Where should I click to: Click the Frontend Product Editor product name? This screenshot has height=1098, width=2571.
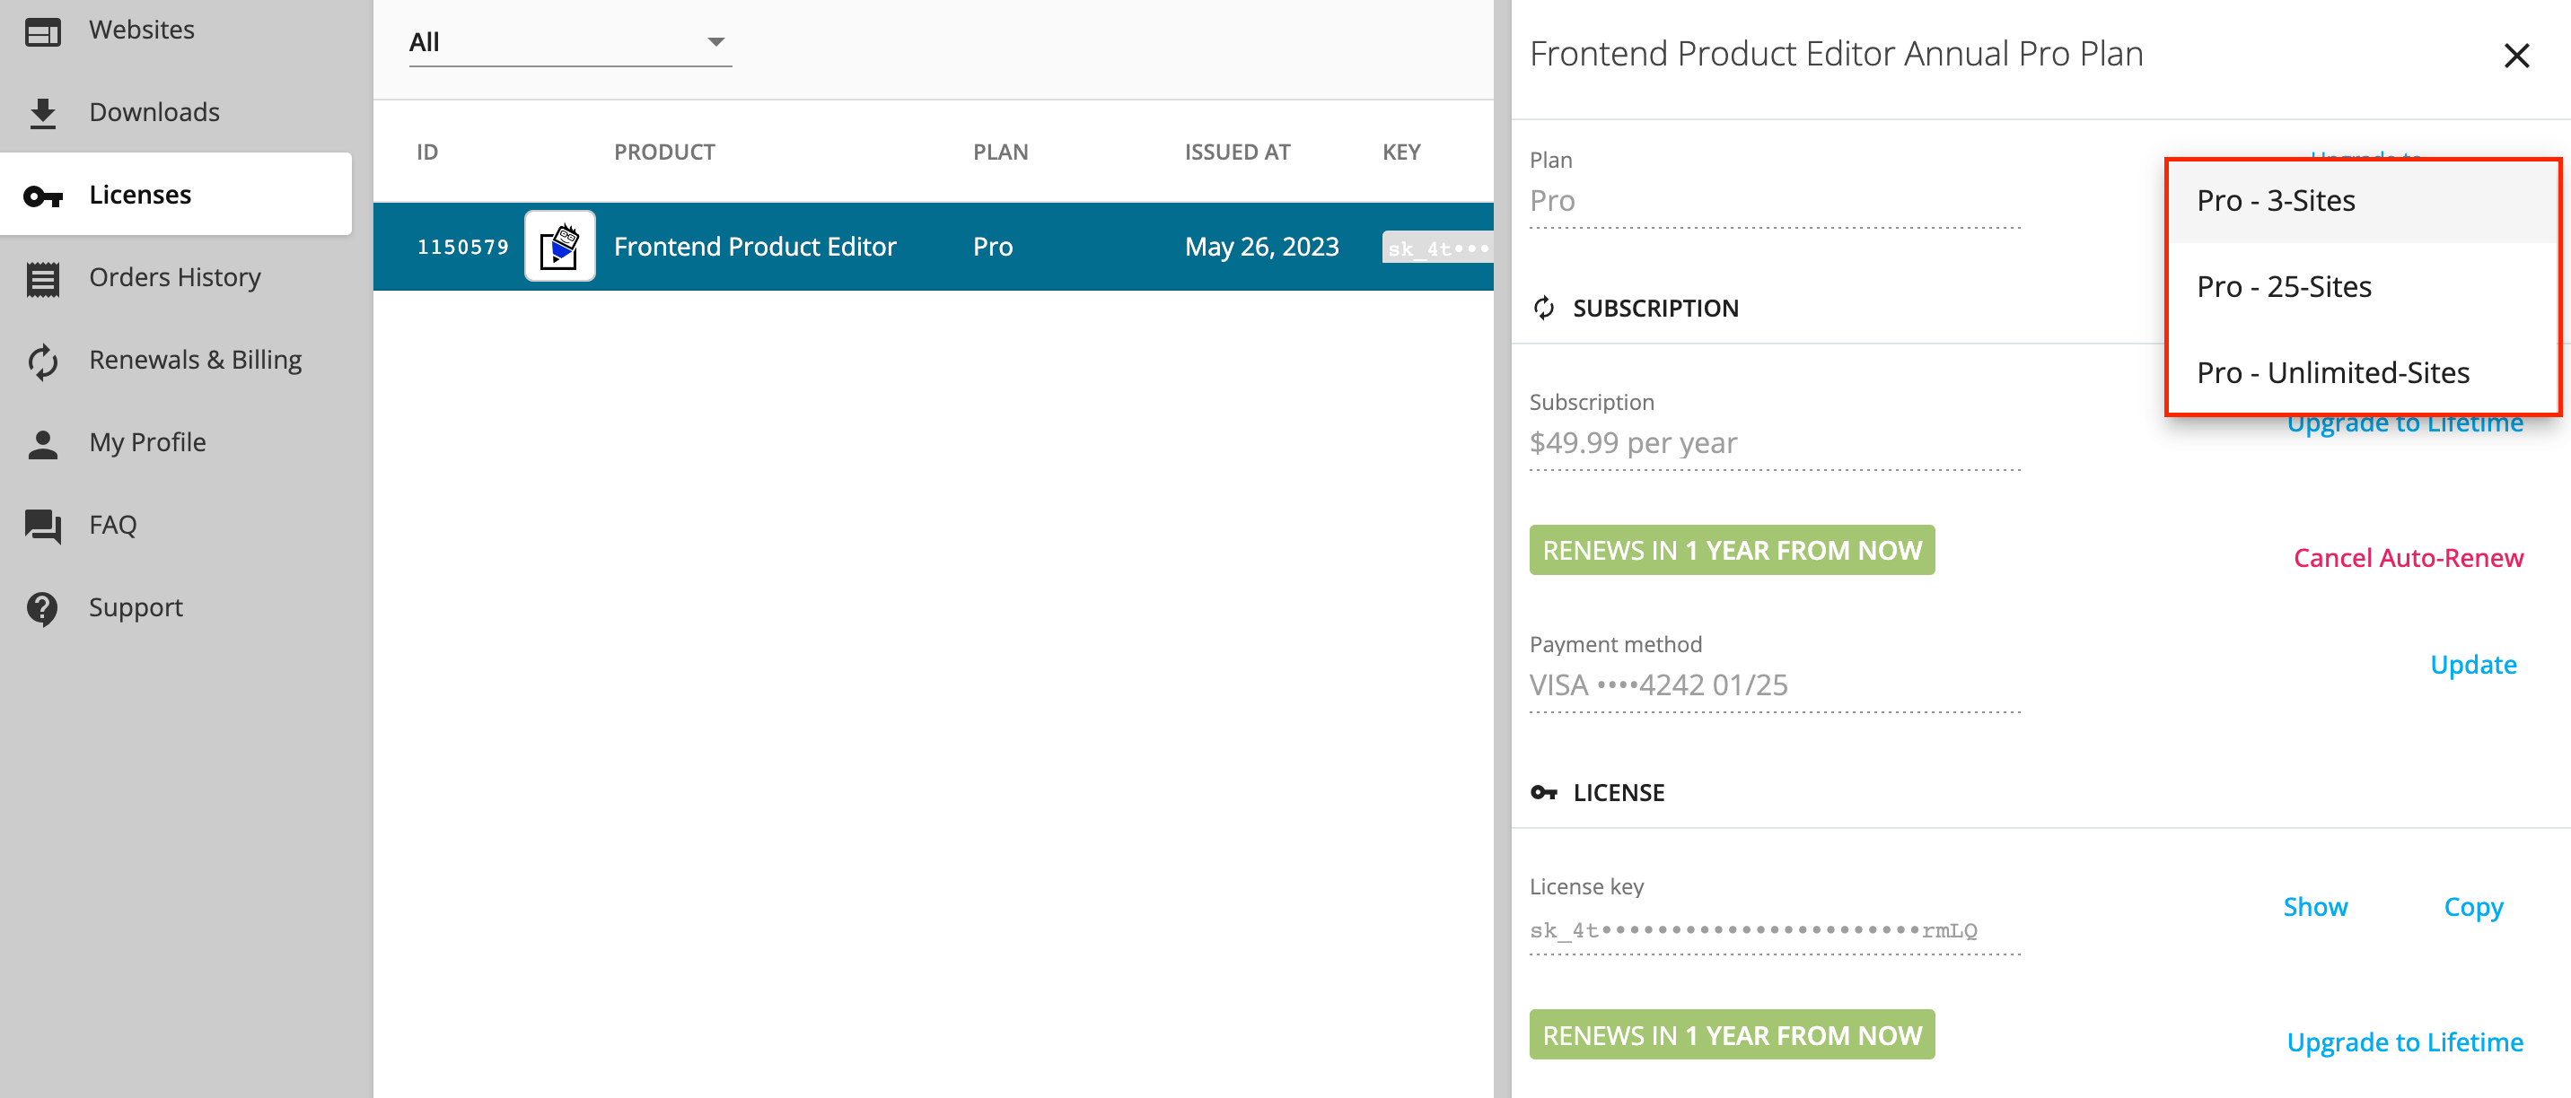tap(755, 247)
